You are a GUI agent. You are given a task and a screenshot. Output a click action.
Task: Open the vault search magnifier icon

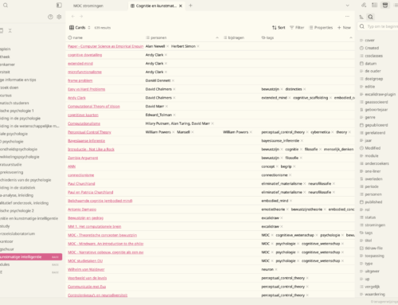click(6, 6)
